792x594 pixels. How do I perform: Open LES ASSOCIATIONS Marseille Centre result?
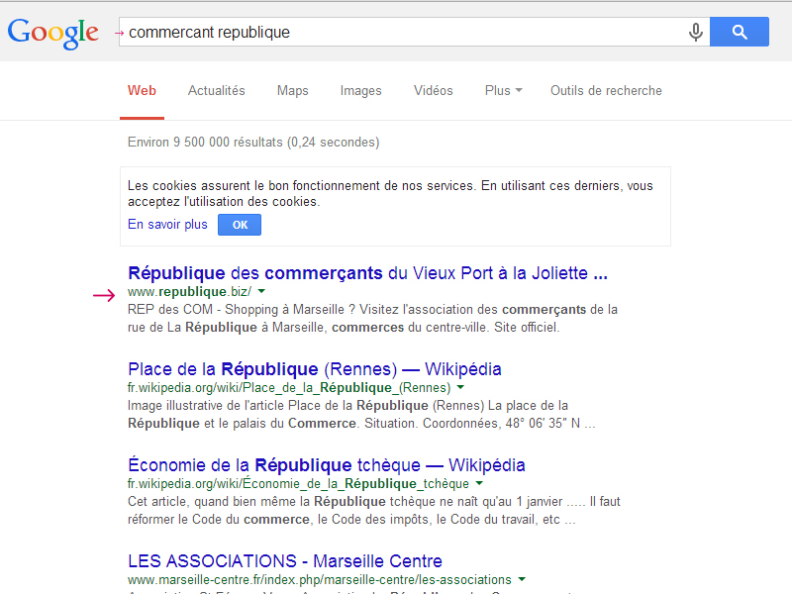[285, 561]
